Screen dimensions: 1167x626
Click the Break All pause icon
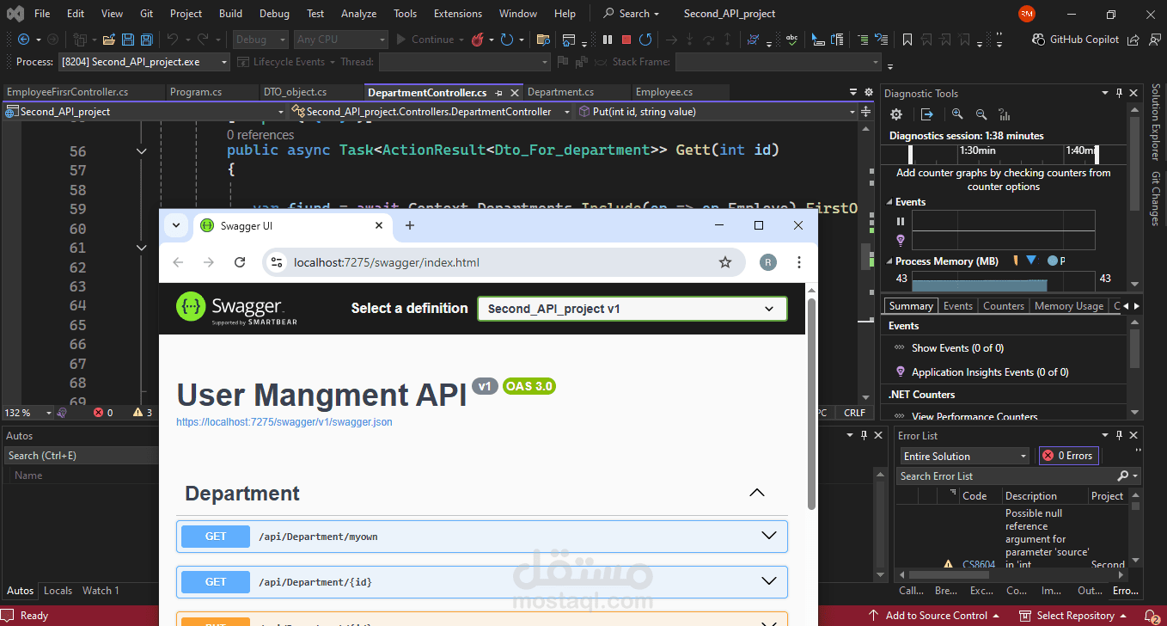pos(608,39)
